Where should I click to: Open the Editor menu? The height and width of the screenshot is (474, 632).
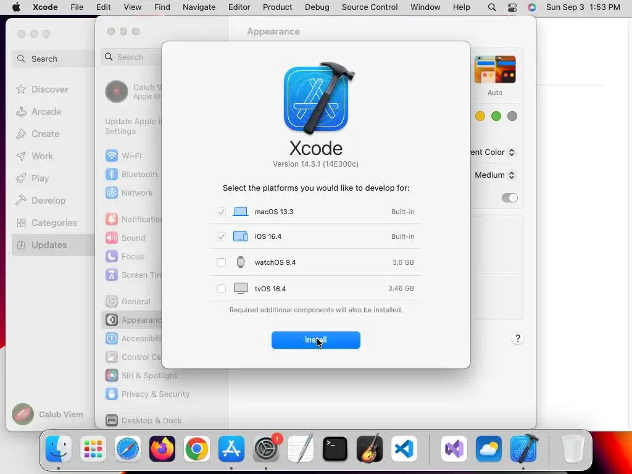(239, 7)
